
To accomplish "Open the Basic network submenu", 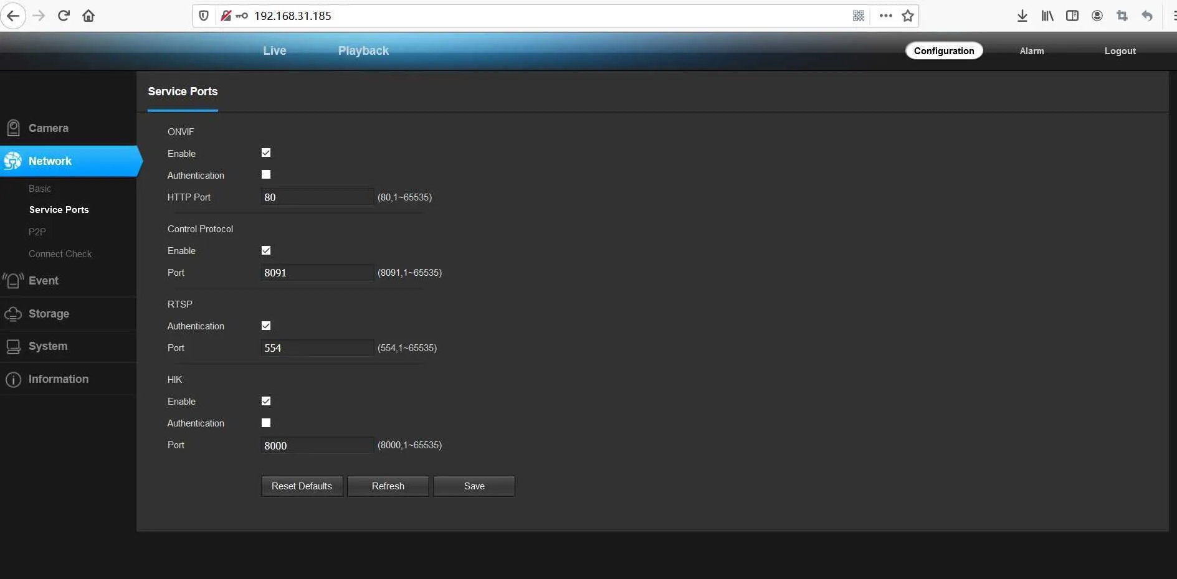I will pos(40,189).
